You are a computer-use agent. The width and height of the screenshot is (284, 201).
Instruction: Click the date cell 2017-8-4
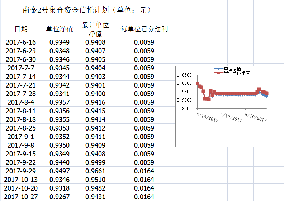pyautogui.click(x=21, y=103)
